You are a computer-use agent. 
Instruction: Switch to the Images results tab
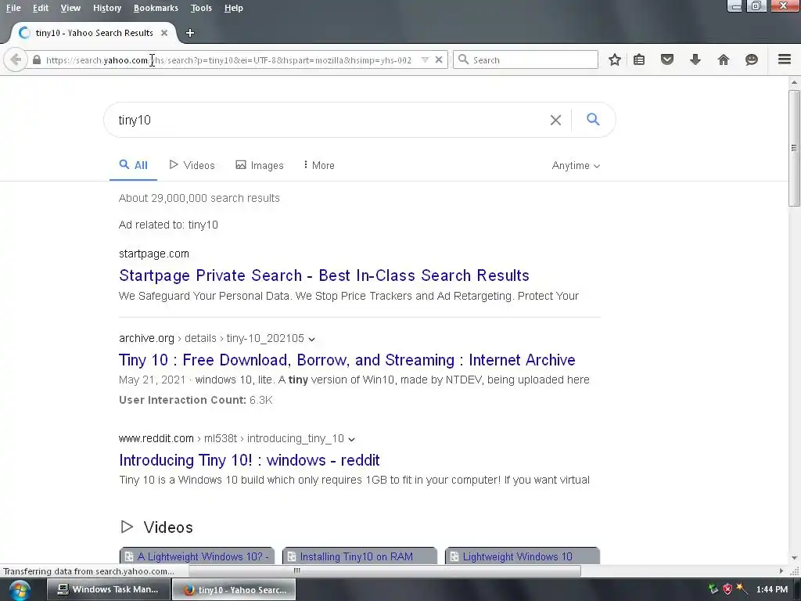click(x=260, y=165)
